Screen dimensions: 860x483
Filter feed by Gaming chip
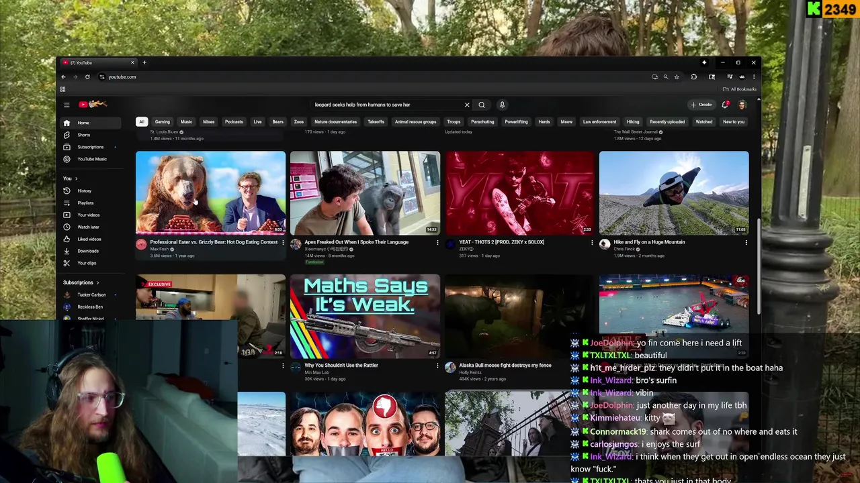[x=163, y=121]
